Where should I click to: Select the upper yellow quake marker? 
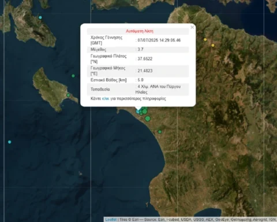click(x=205, y=39)
